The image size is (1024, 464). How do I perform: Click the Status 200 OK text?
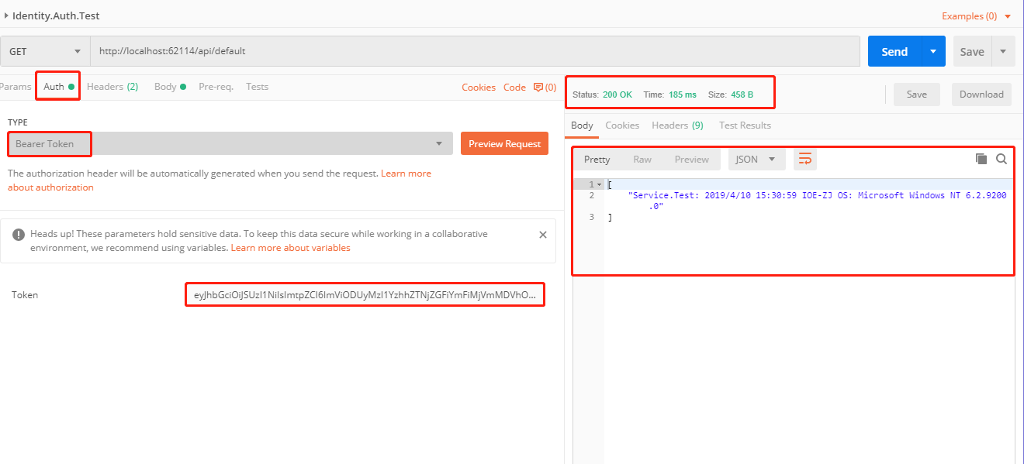click(602, 95)
